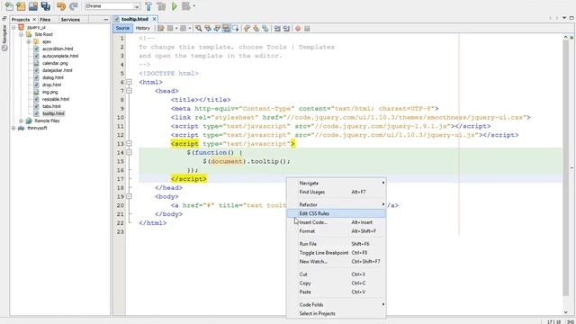Expand the ajax folder node
This screenshot has width=576, height=324.
coord(29,41)
